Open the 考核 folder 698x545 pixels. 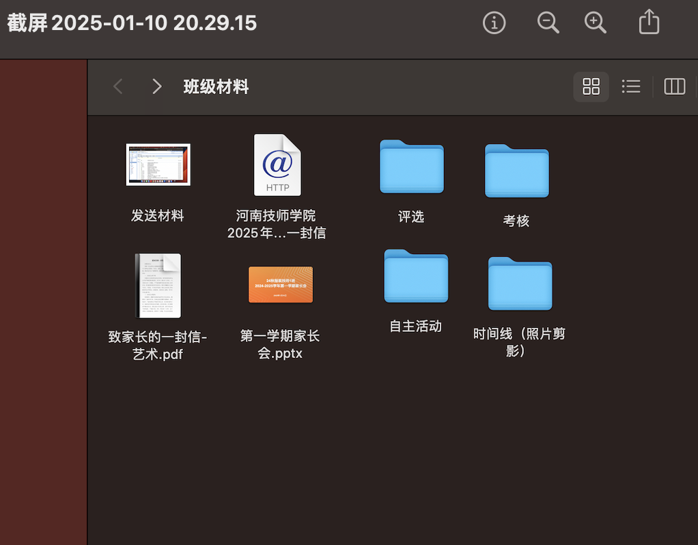pyautogui.click(x=517, y=171)
